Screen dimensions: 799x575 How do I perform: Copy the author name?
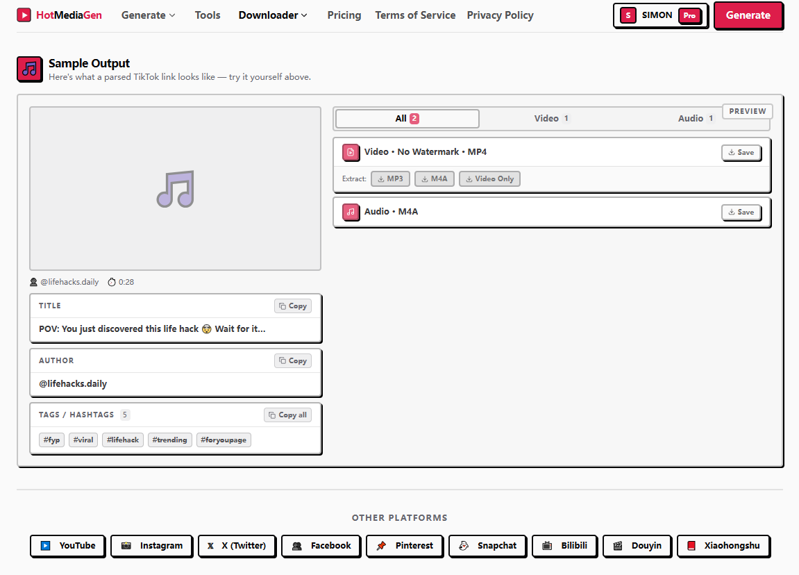[x=293, y=360]
